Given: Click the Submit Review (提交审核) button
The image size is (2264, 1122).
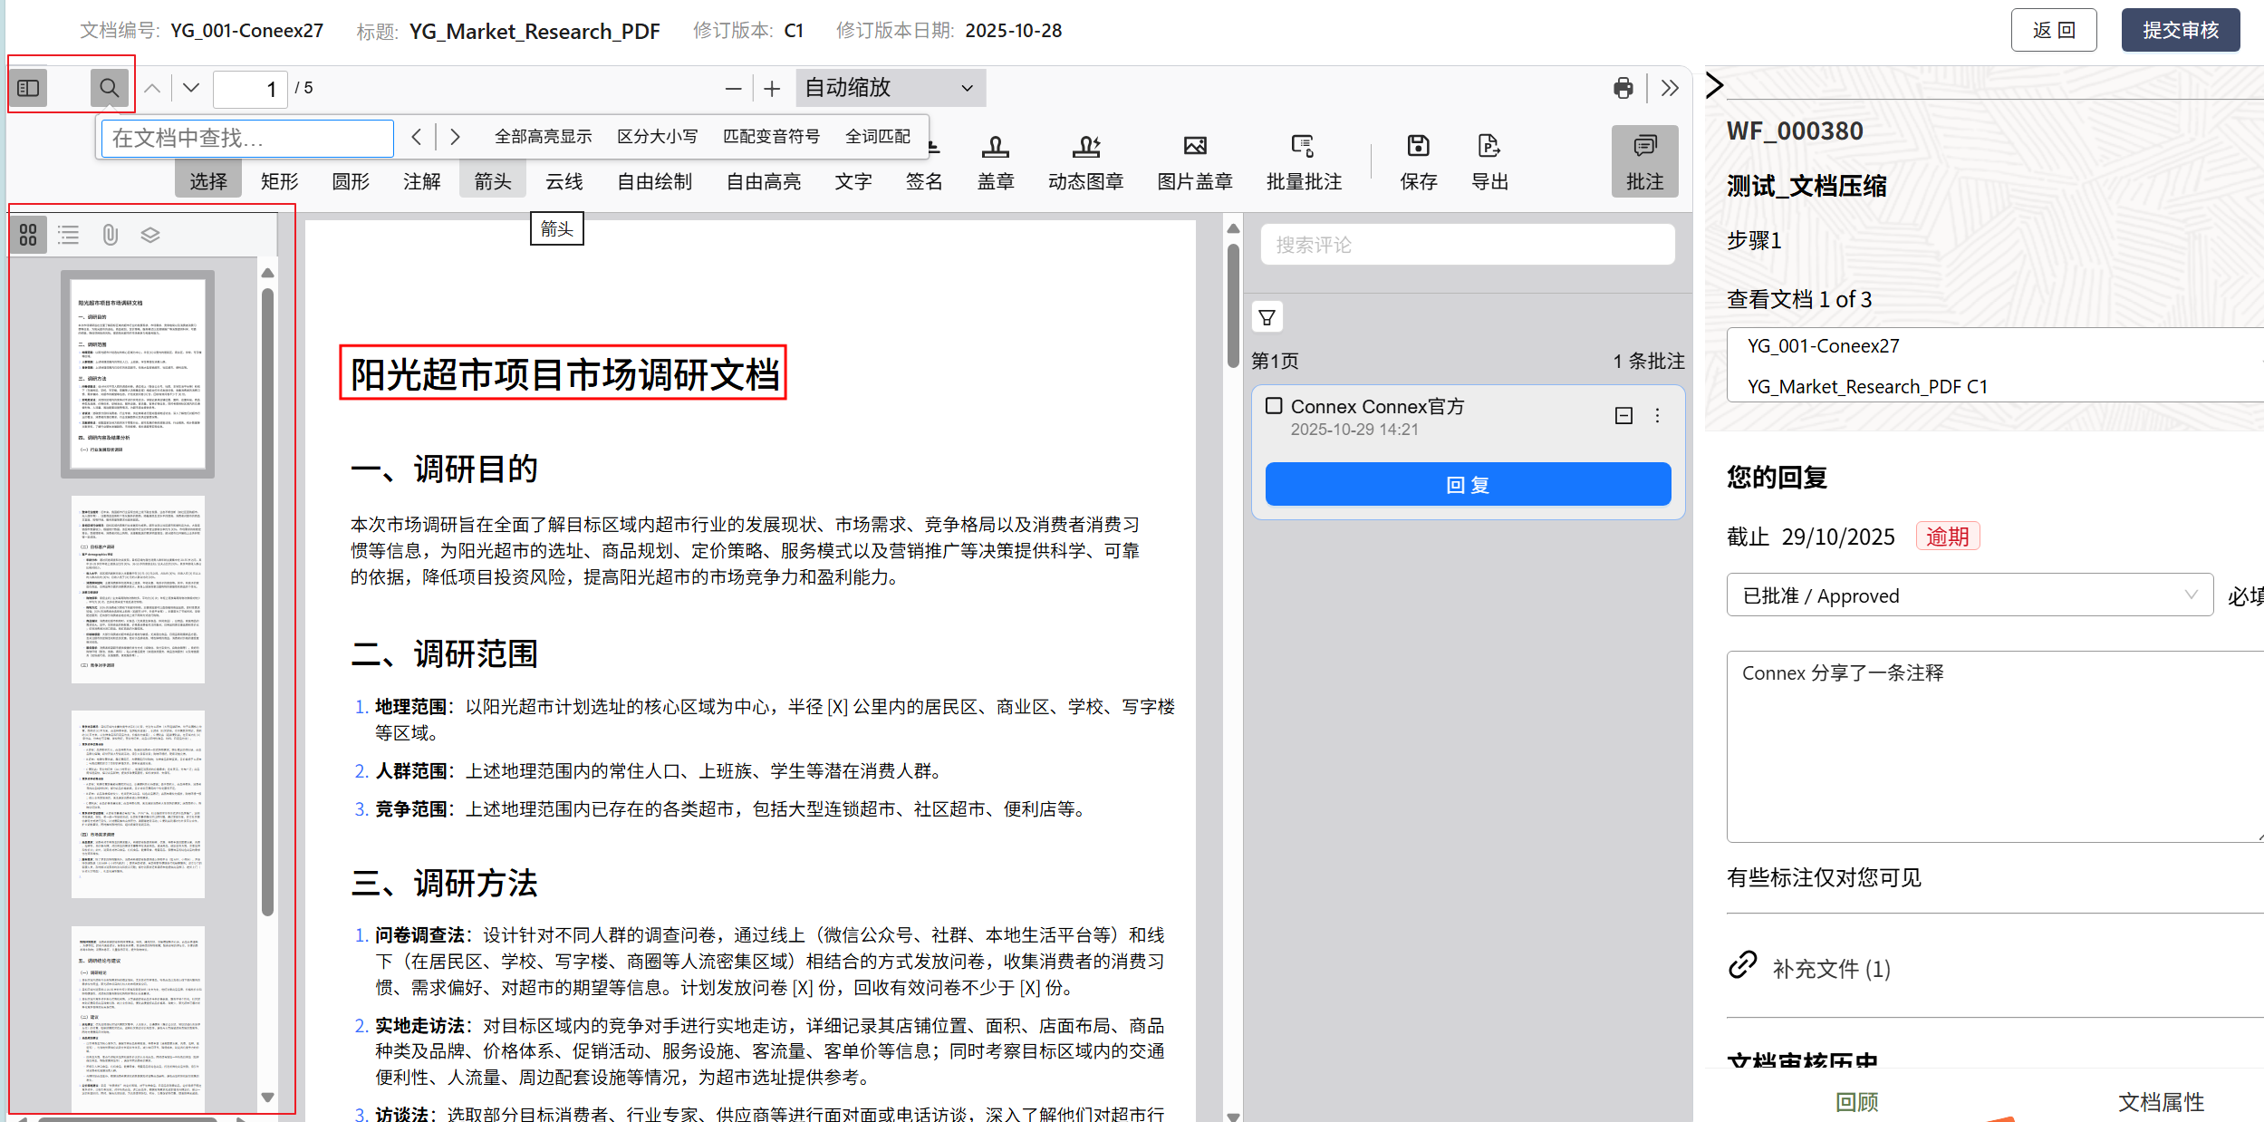Looking at the screenshot, I should tap(2180, 31).
